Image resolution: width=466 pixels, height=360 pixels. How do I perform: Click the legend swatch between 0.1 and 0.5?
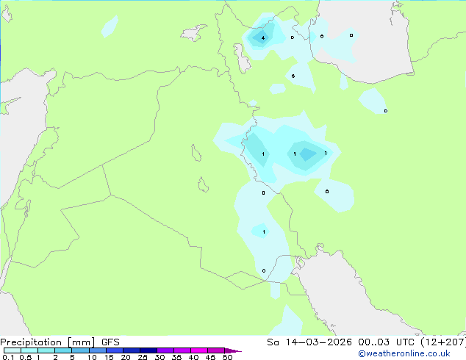(x=12, y=350)
